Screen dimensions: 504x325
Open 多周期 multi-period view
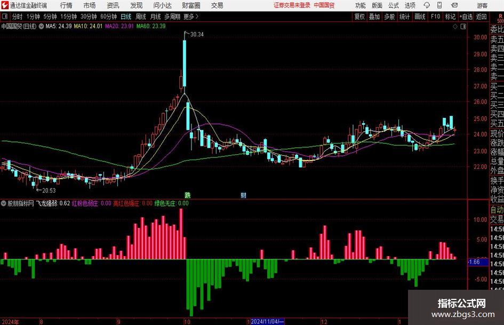click(x=172, y=17)
